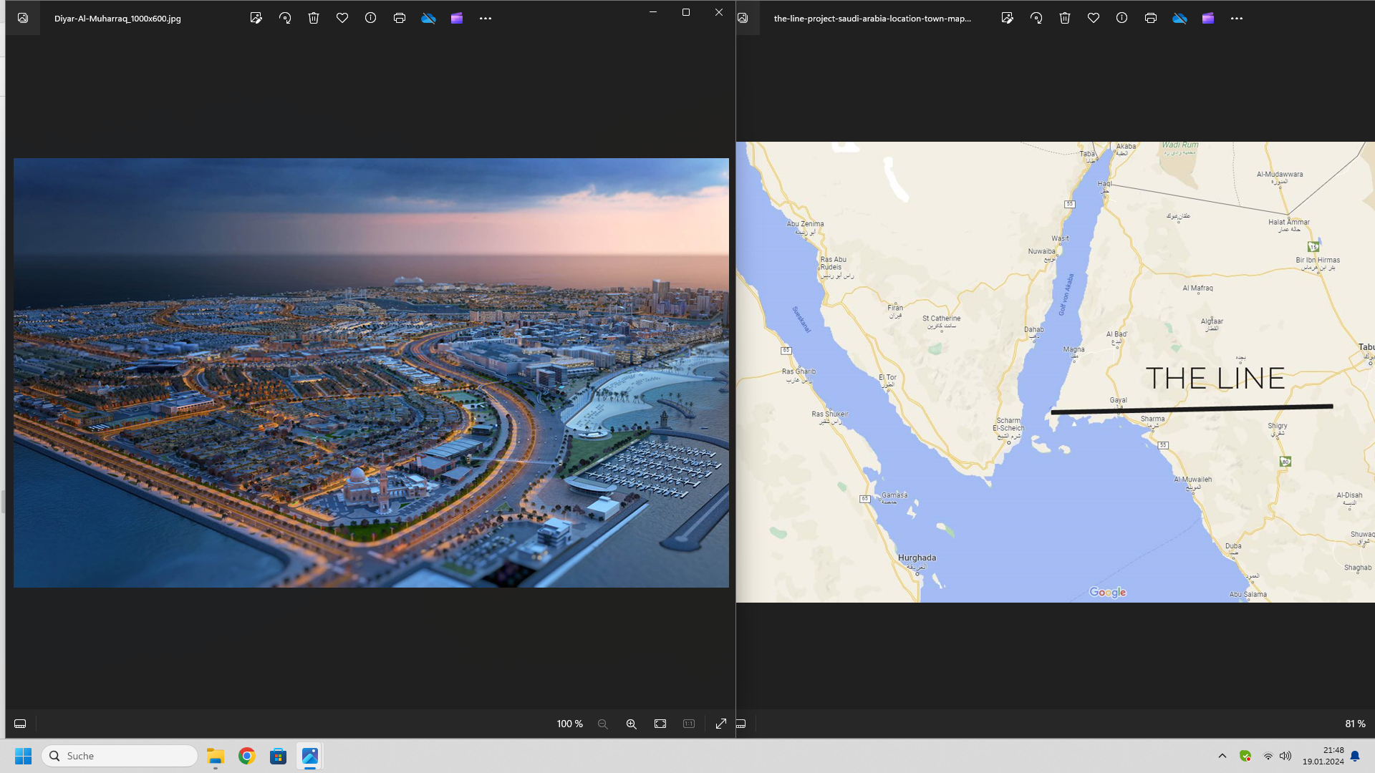Print the Diyar-Al-Muharraq image
Image resolution: width=1375 pixels, height=773 pixels.
pyautogui.click(x=400, y=19)
